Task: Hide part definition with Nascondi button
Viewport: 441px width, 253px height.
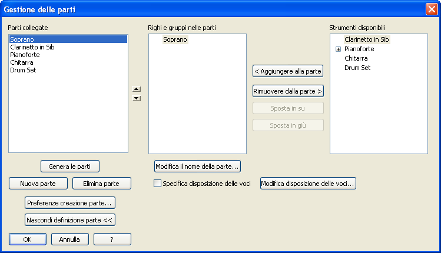Action: point(70,220)
